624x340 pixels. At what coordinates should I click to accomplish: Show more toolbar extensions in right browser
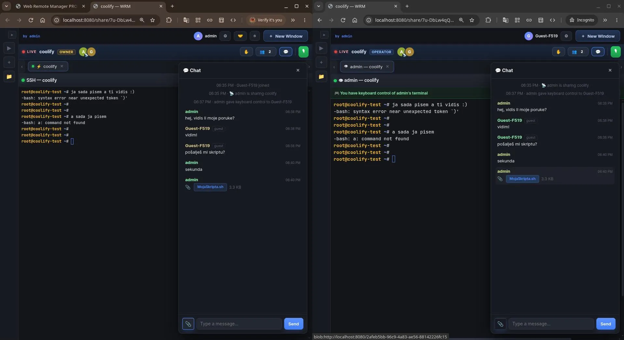click(605, 20)
